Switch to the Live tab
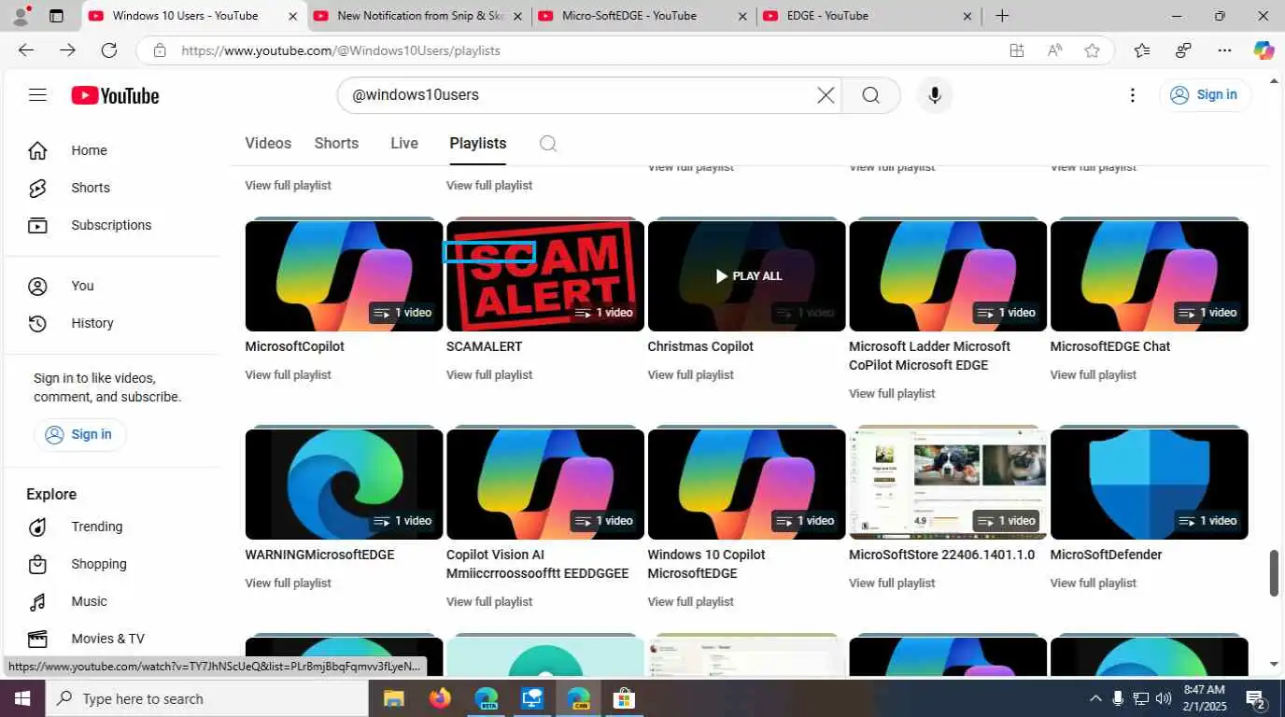 coord(404,143)
